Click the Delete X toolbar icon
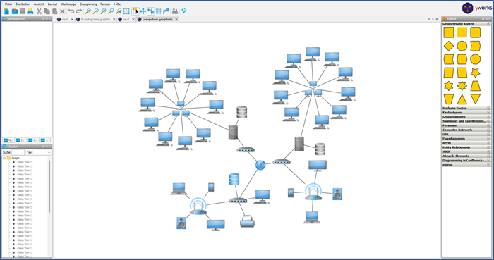This screenshot has height=260, width=494. click(x=62, y=11)
